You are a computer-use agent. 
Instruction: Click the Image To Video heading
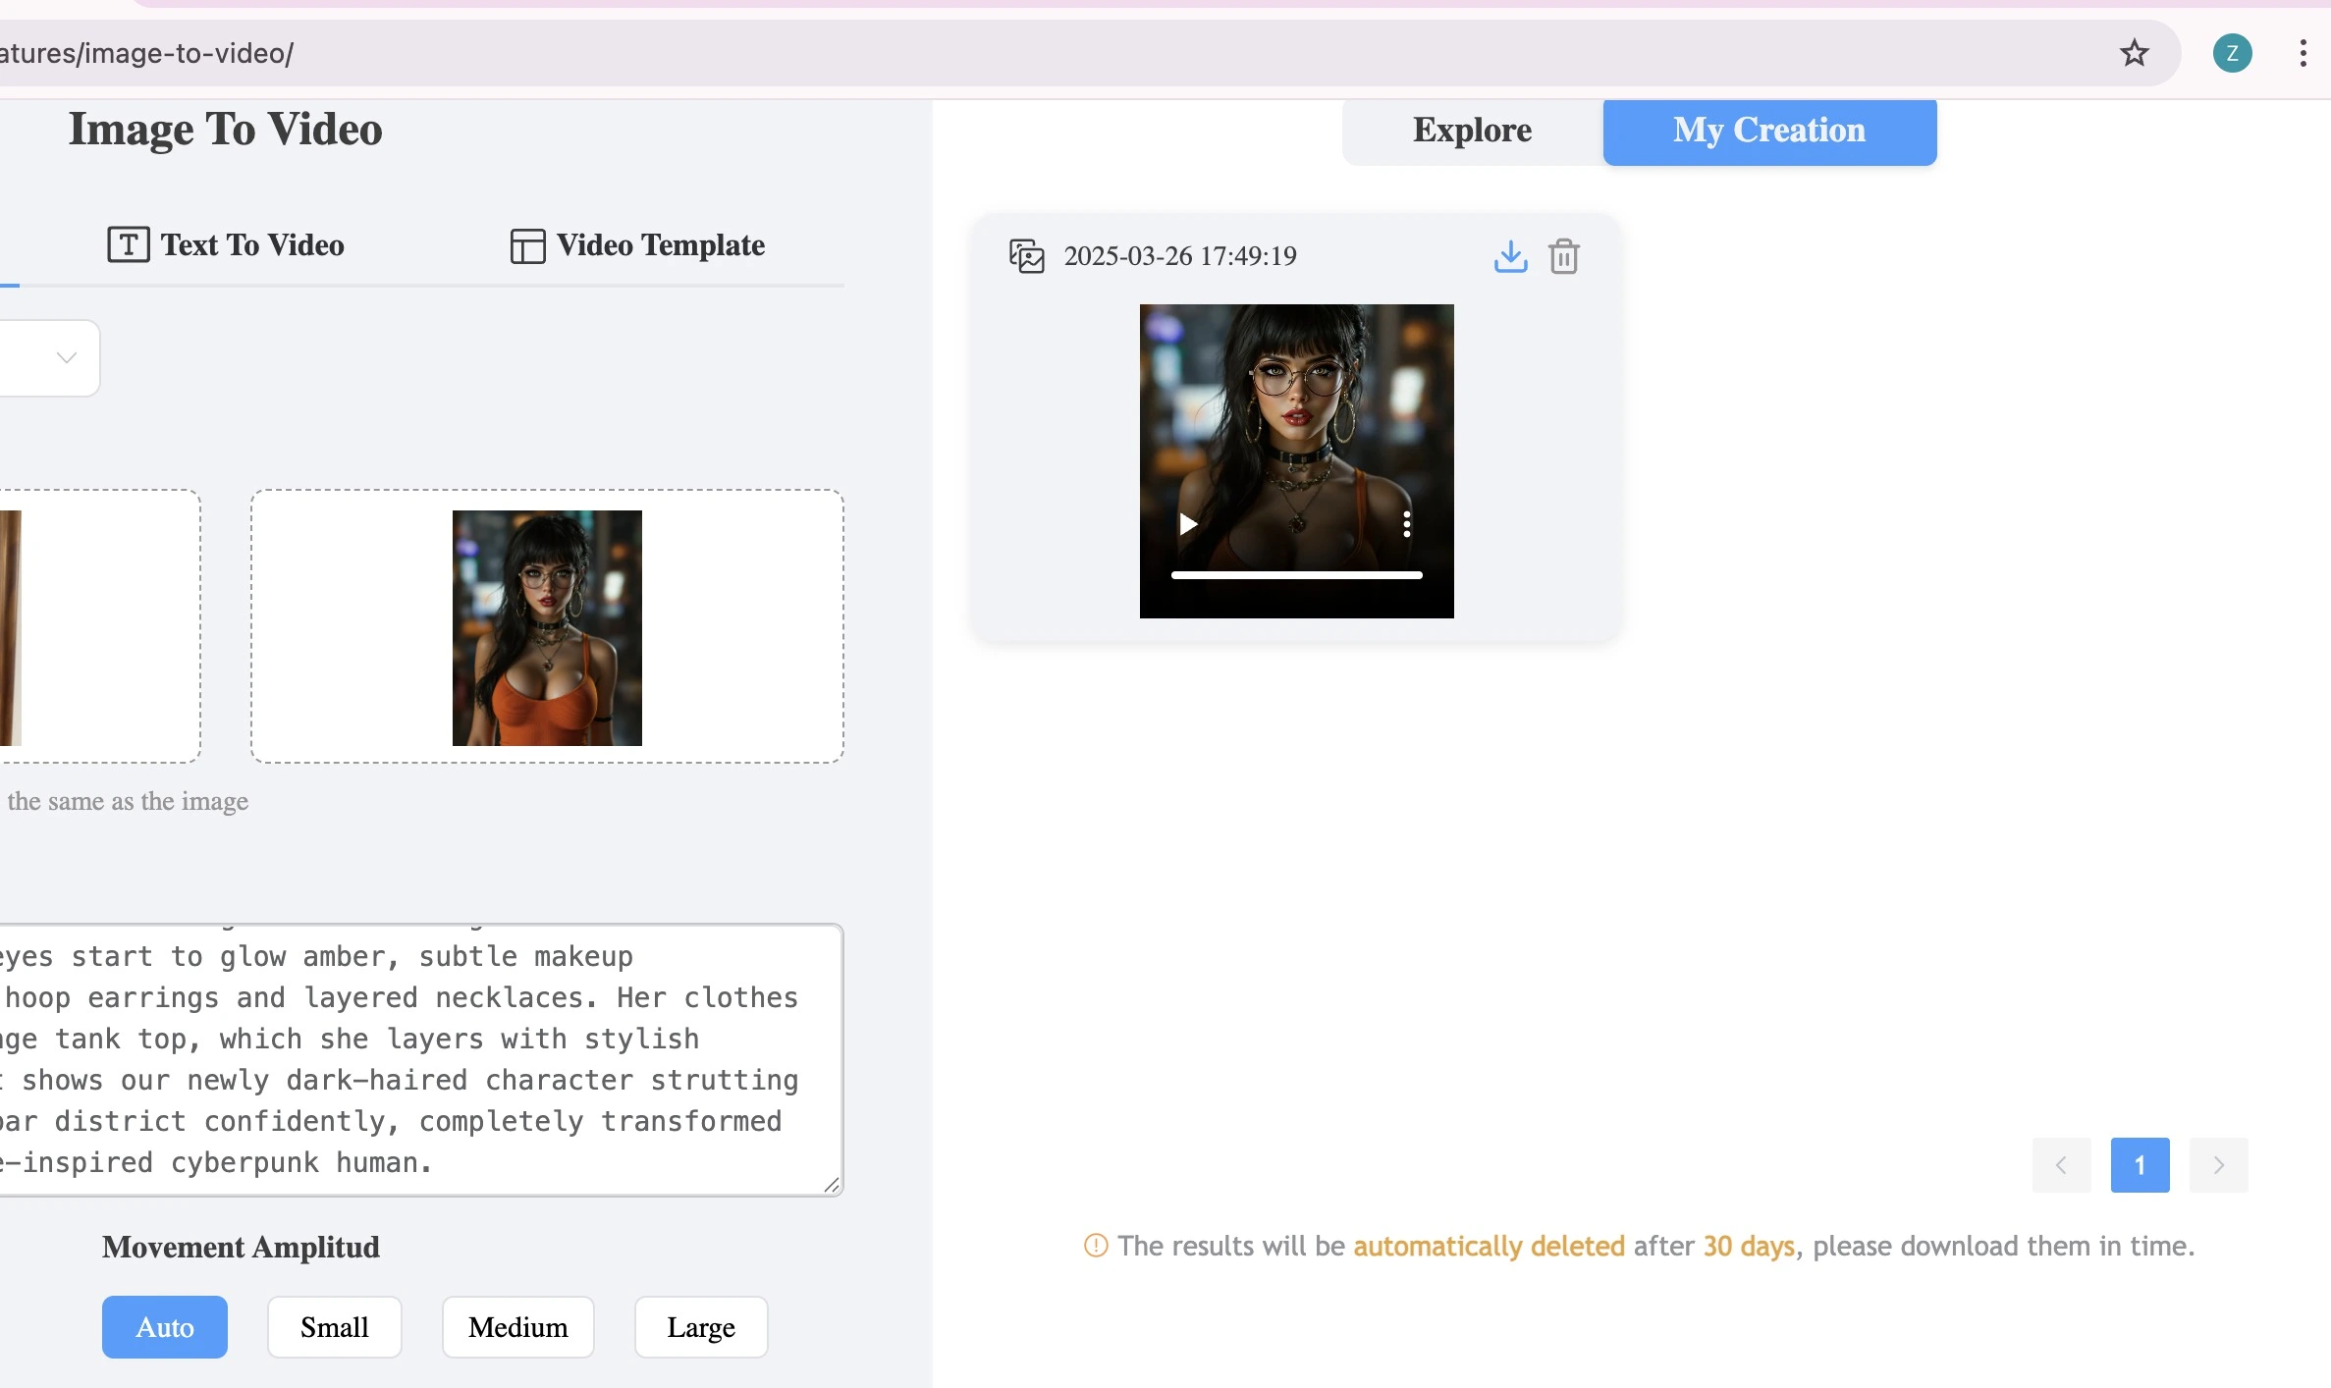pyautogui.click(x=226, y=129)
